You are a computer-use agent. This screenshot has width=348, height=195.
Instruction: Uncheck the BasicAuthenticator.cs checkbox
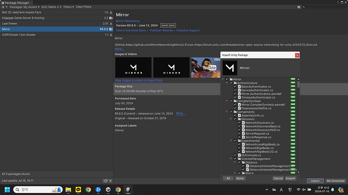(235, 87)
